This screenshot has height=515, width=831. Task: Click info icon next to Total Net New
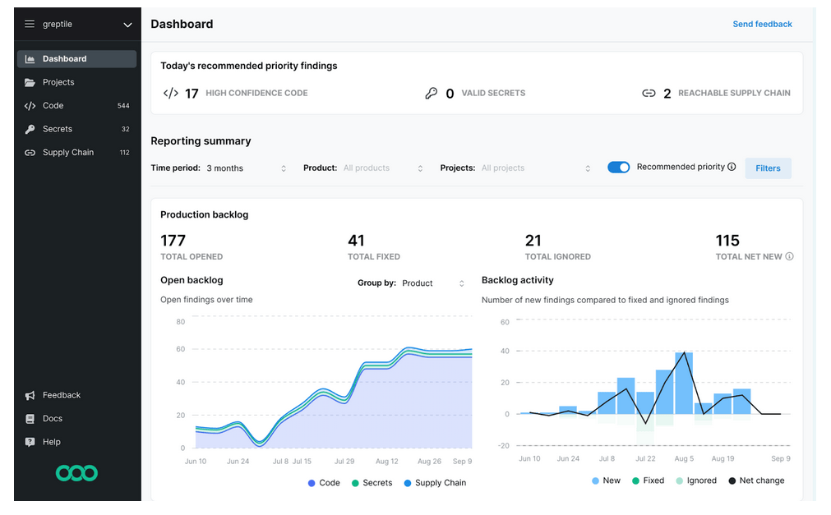point(789,256)
